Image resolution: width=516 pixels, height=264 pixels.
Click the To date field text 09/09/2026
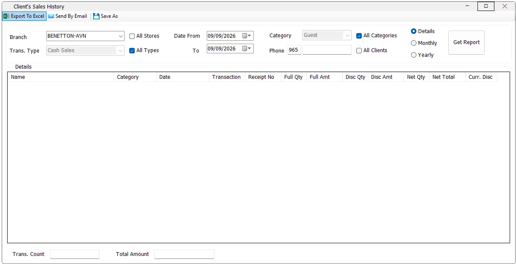pyautogui.click(x=222, y=49)
